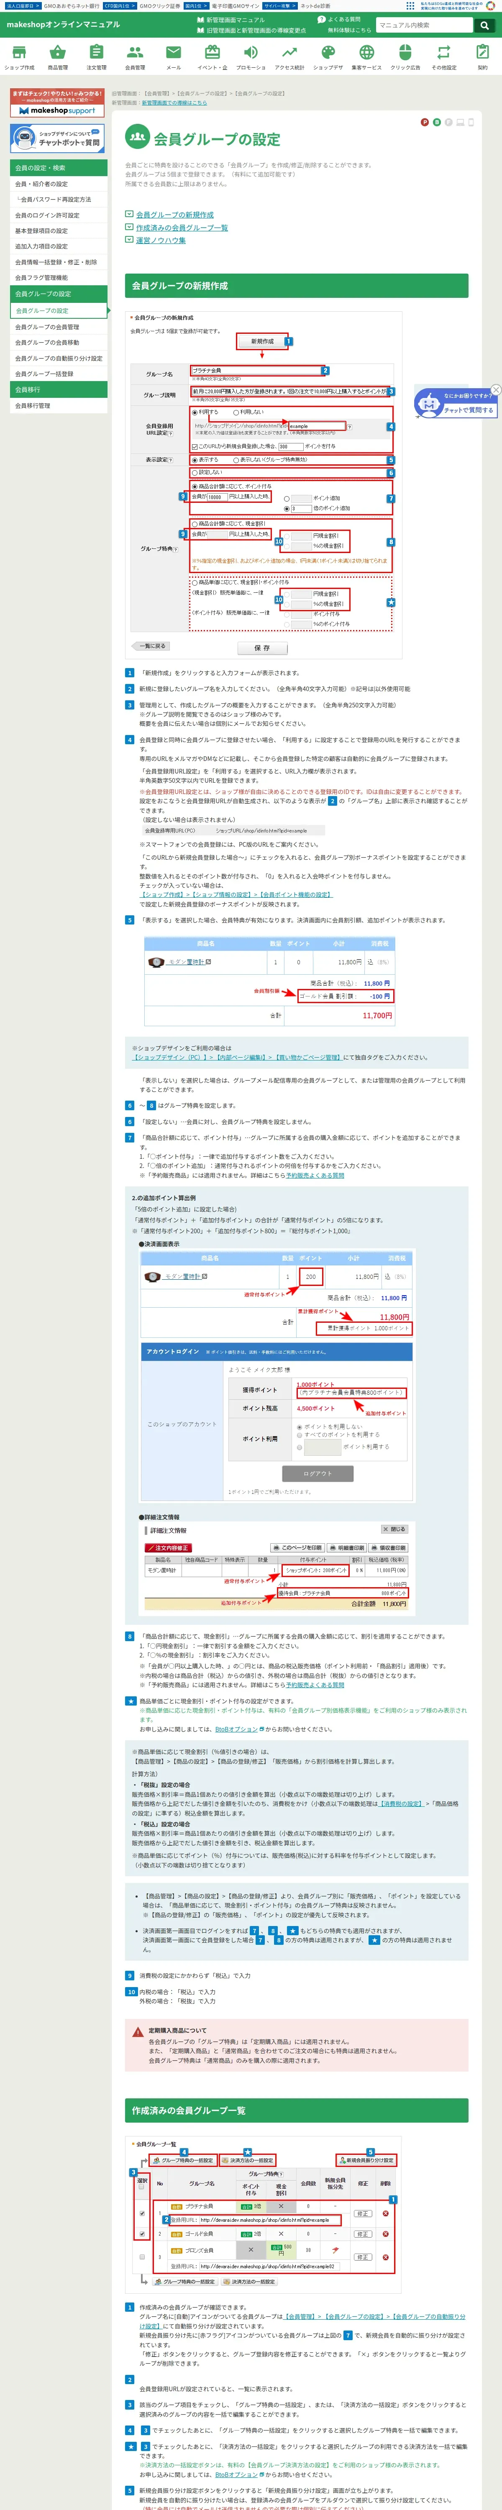Click the PC device icon
Screen dimensions: 502x2510
point(460,123)
